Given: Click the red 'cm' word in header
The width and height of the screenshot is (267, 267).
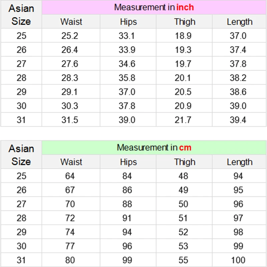Looking at the screenshot, I should (x=185, y=148).
